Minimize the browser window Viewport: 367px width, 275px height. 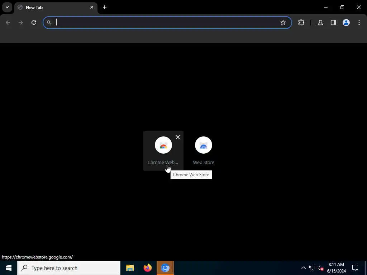(325, 7)
